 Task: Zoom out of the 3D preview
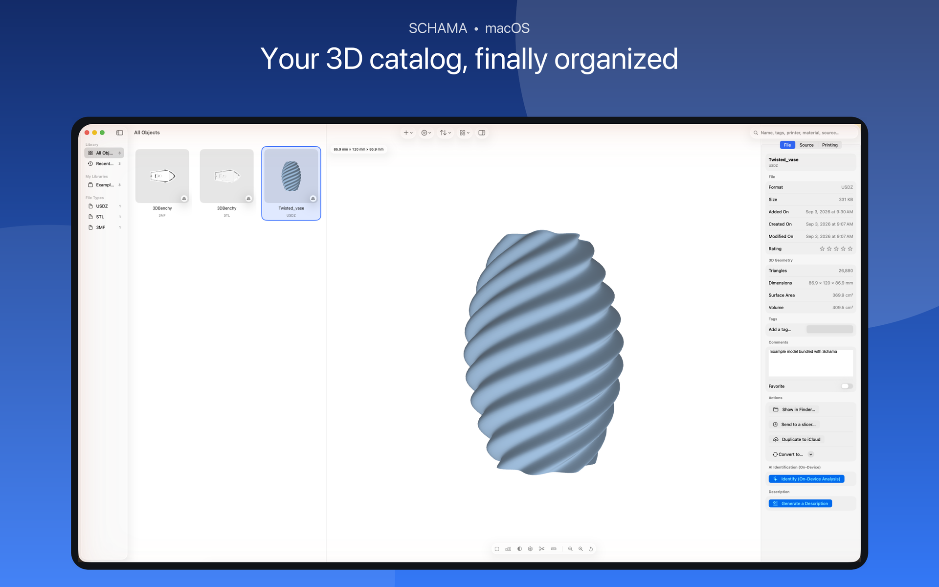[x=570, y=549]
